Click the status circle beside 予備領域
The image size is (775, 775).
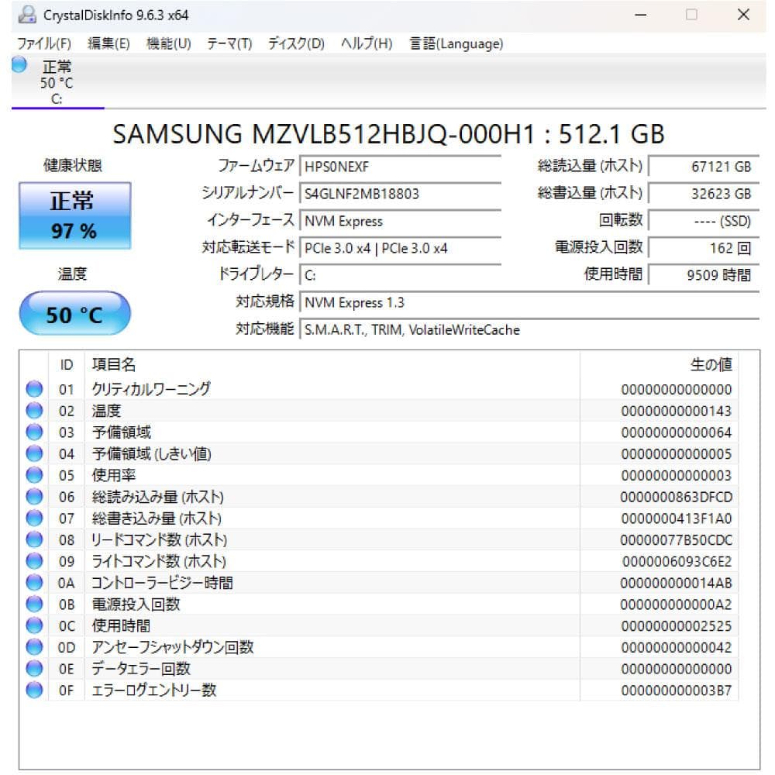(34, 432)
